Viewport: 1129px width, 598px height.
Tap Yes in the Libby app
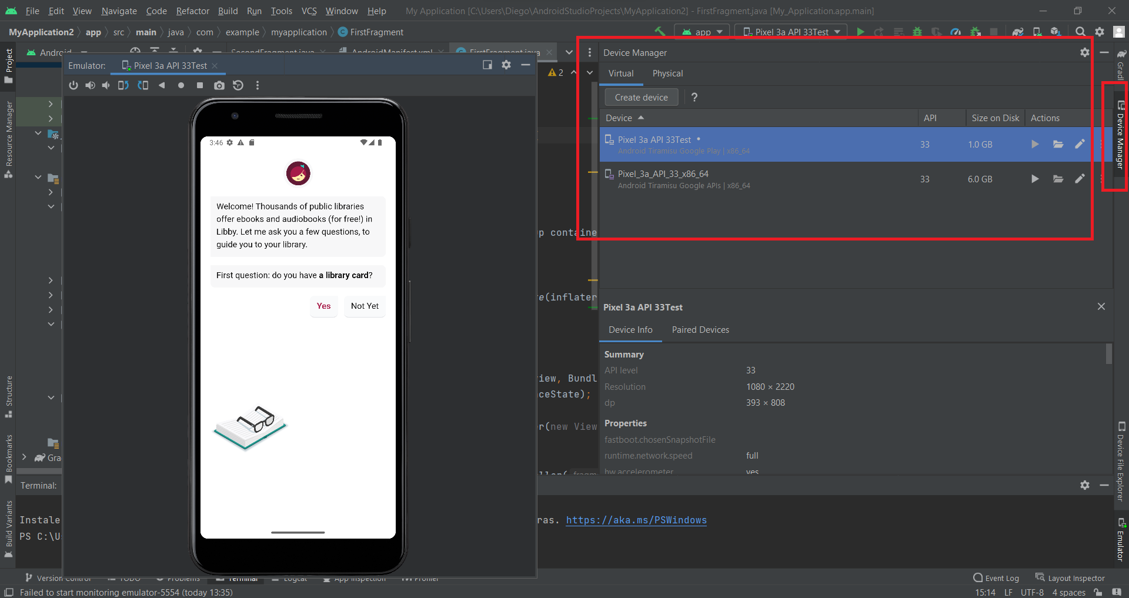[323, 306]
